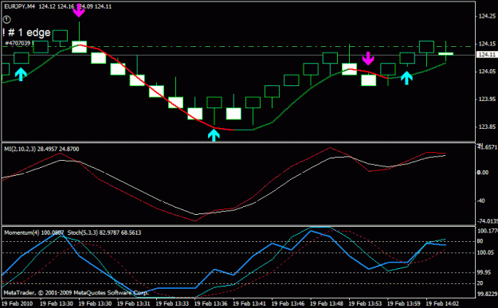Image resolution: width=498 pixels, height=308 pixels.
Task: Click the -74.0139 value on MI scale
Action: [x=487, y=221]
